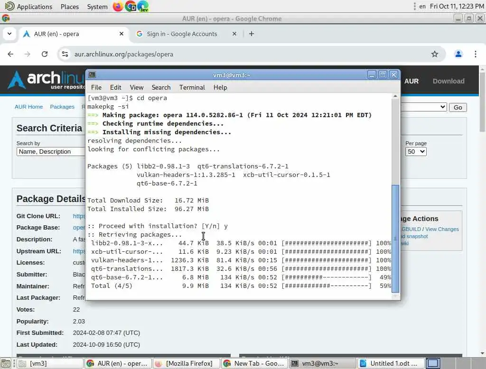Open the Per page 50 dropdown
This screenshot has width=486, height=369.
point(416,151)
